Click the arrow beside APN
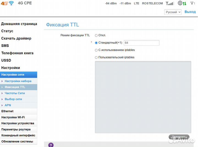Image resolution: width=198 pixels, height=147 pixels. click(x=2, y=105)
